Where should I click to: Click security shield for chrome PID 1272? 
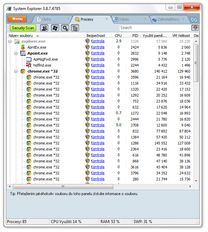pos(88,113)
